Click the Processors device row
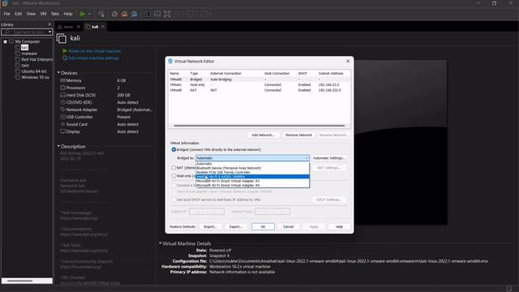The height and width of the screenshot is (292, 519). click(x=106, y=88)
